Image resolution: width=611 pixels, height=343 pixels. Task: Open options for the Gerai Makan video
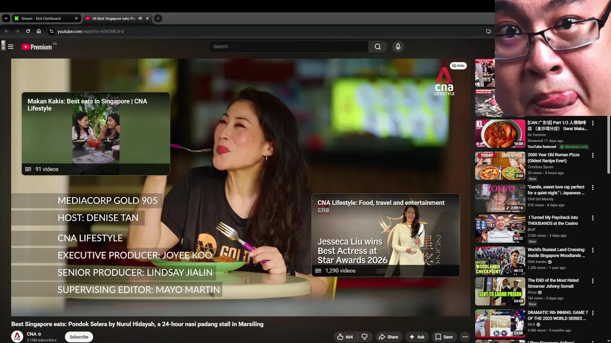[x=593, y=123]
